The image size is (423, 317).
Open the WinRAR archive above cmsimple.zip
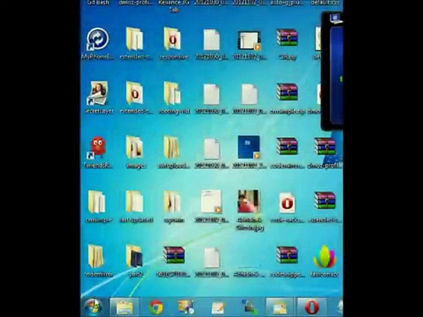[287, 38]
